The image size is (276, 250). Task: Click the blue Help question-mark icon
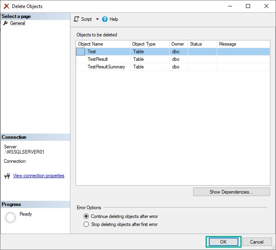tap(105, 19)
